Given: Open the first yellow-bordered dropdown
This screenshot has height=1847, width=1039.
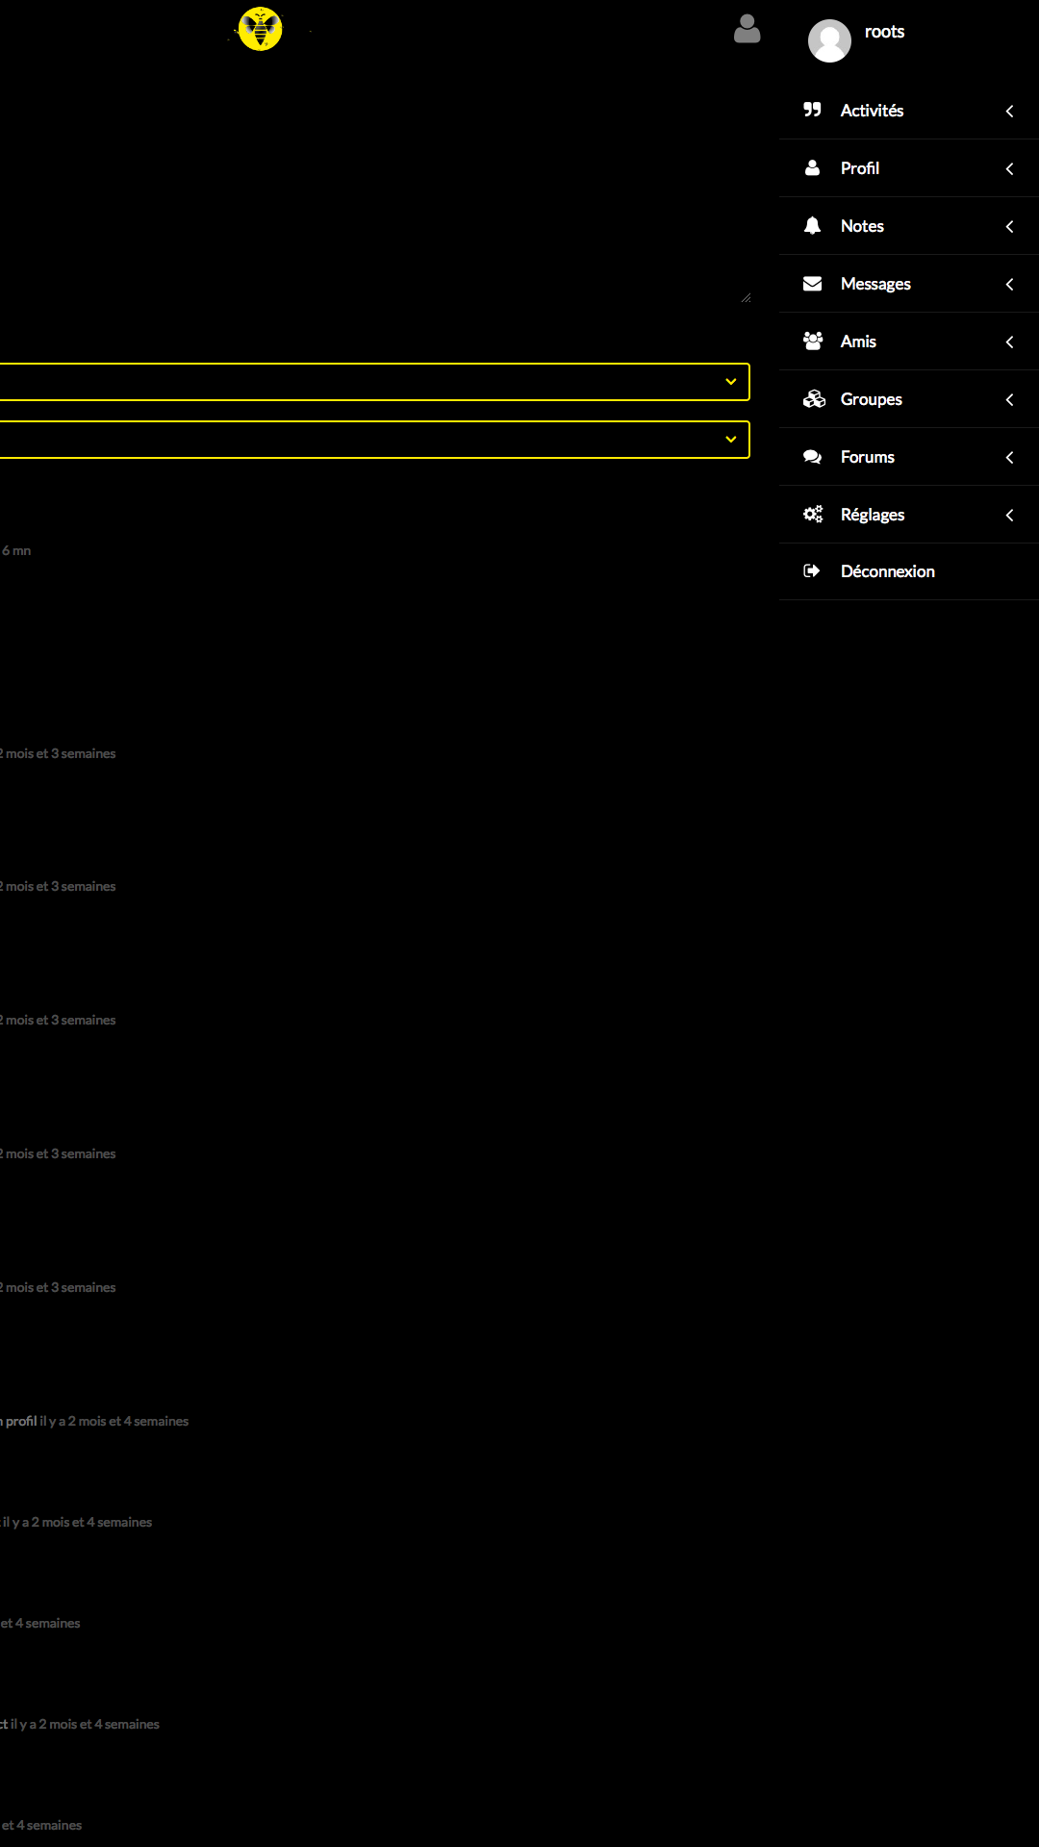Looking at the screenshot, I should pyautogui.click(x=374, y=382).
